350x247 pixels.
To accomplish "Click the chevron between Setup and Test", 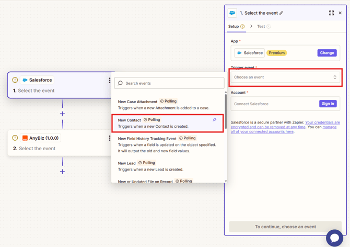I will point(251,26).
